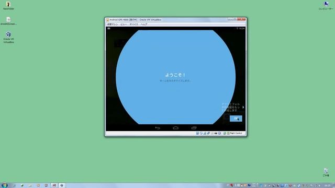Click the Windows taskbar clock
This screenshot has width=335, height=188.
[327, 185]
